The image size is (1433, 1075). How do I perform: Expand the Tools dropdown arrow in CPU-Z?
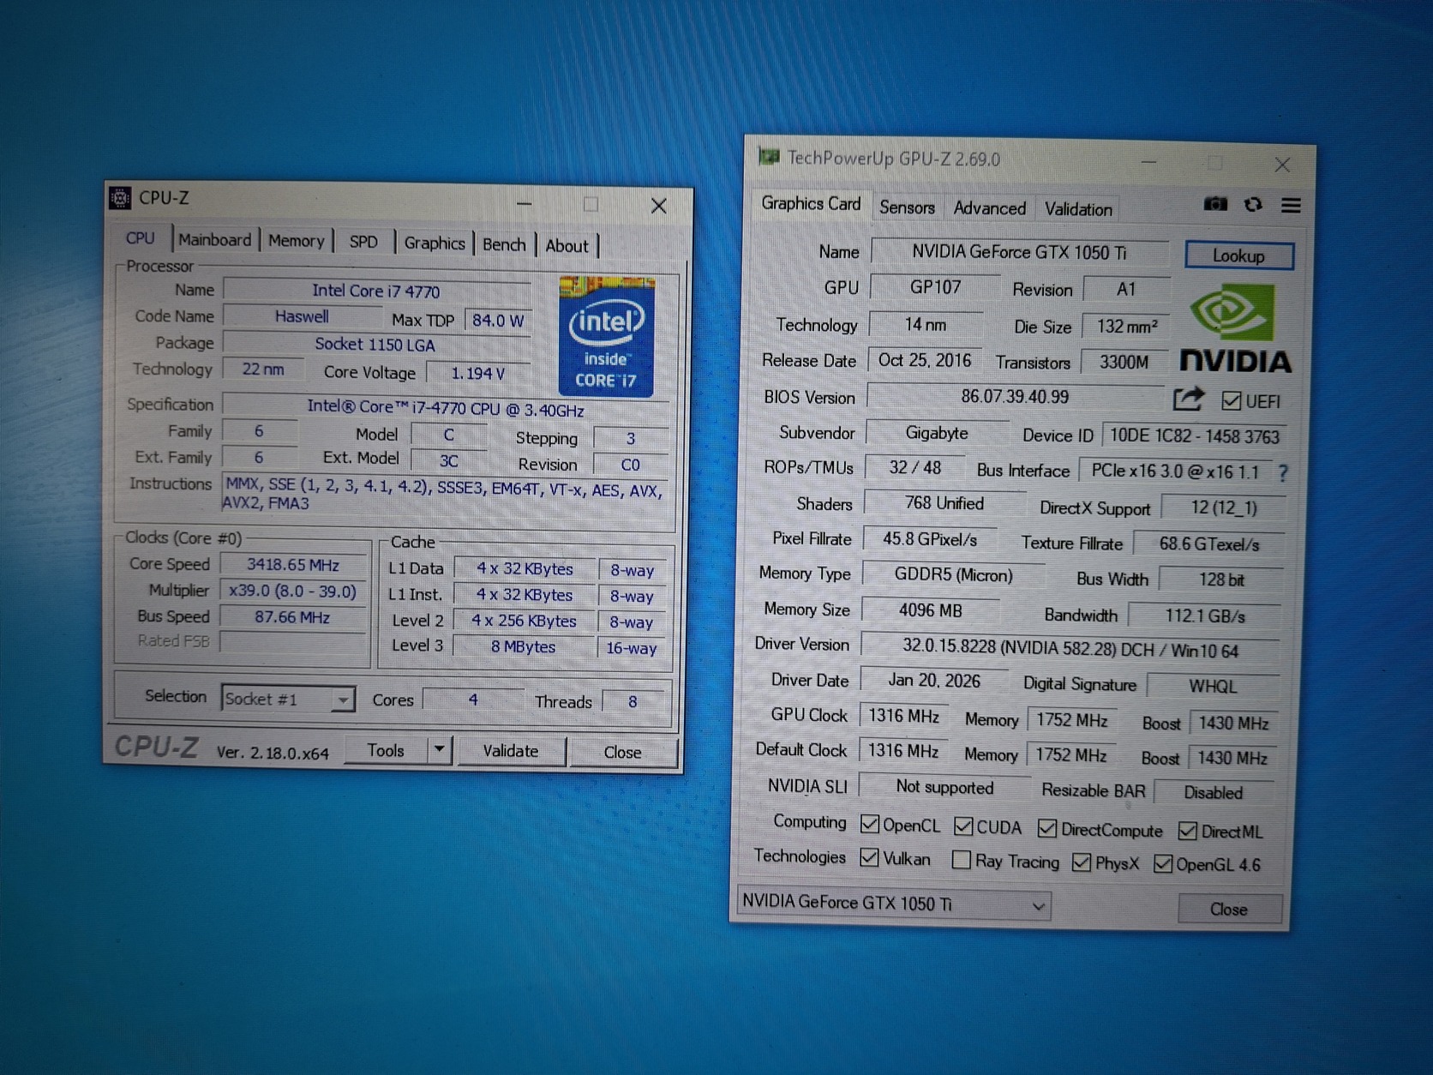pyautogui.click(x=439, y=750)
